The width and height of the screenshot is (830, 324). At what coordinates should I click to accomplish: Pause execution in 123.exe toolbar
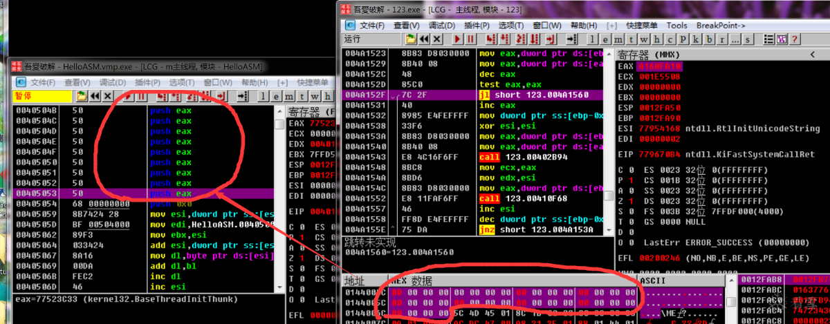coord(470,39)
